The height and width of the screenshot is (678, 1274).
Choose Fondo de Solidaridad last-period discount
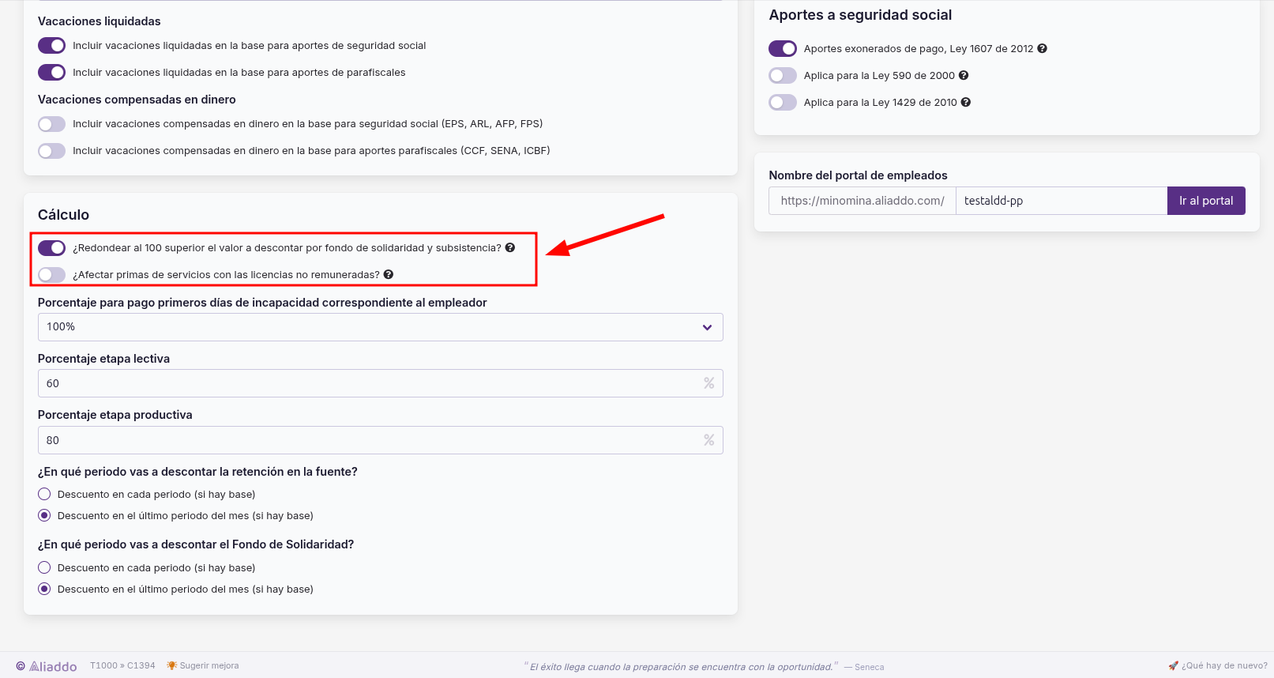click(x=44, y=589)
